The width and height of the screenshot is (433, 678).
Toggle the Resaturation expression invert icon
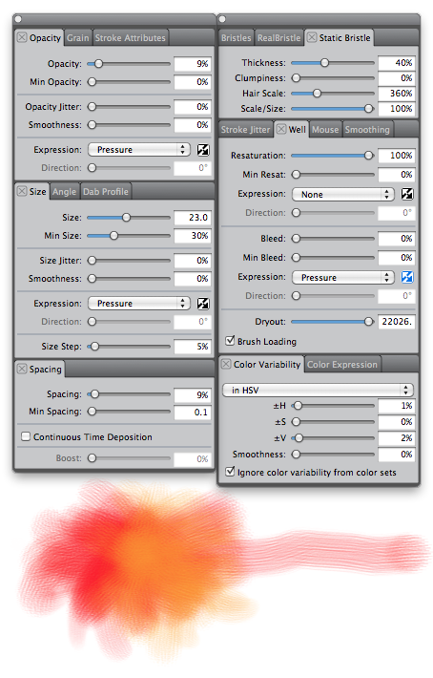coord(407,194)
